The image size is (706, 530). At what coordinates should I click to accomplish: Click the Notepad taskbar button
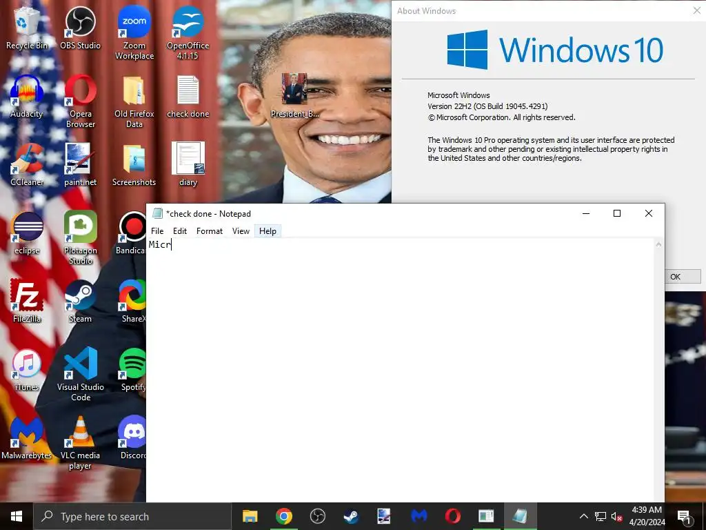(x=520, y=516)
